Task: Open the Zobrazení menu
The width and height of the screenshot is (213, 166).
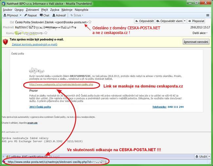Action: [32, 10]
